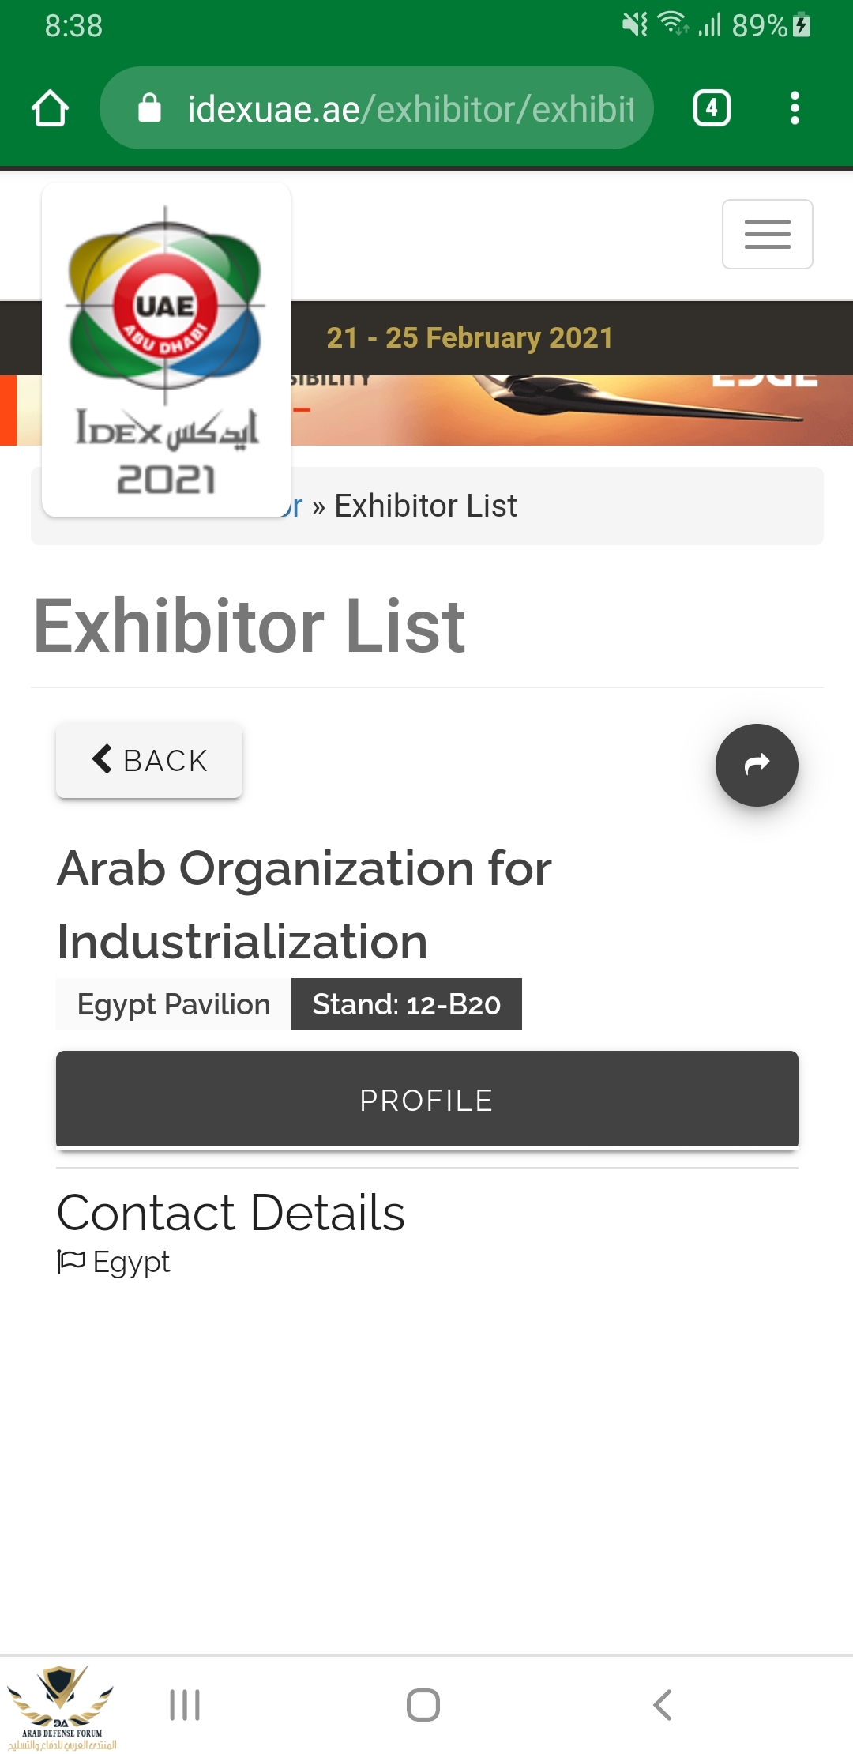This screenshot has width=853, height=1754.
Task: Click the Exhibitor List breadcrumb item
Action: tap(426, 506)
